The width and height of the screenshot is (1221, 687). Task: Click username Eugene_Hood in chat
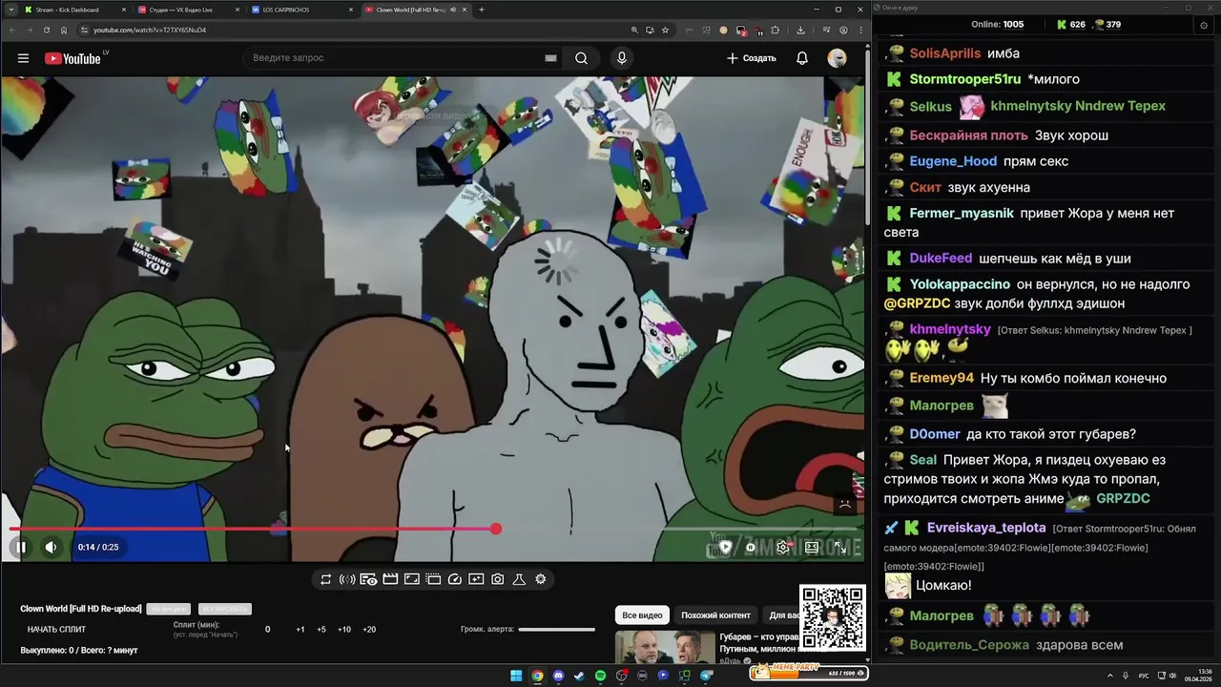(x=953, y=161)
